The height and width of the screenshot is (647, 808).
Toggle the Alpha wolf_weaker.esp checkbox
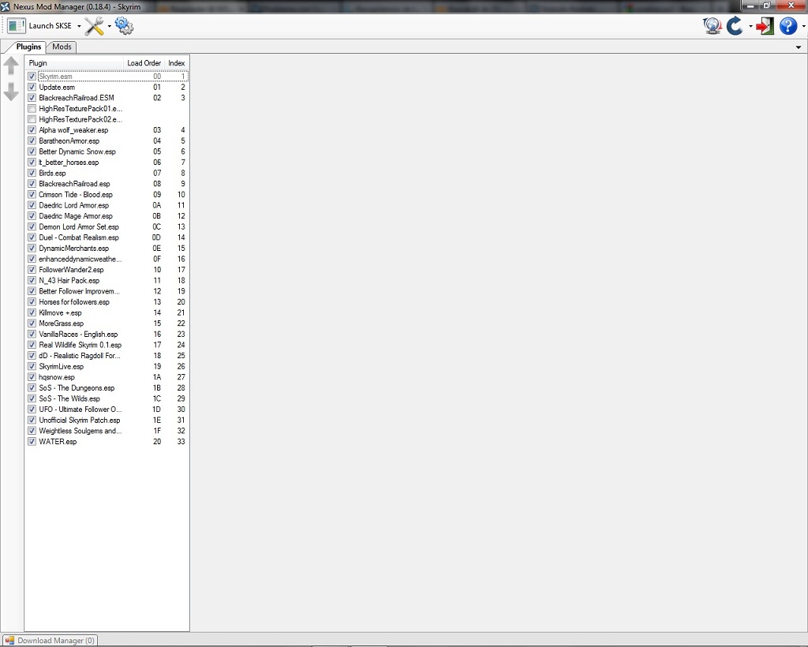[x=32, y=130]
